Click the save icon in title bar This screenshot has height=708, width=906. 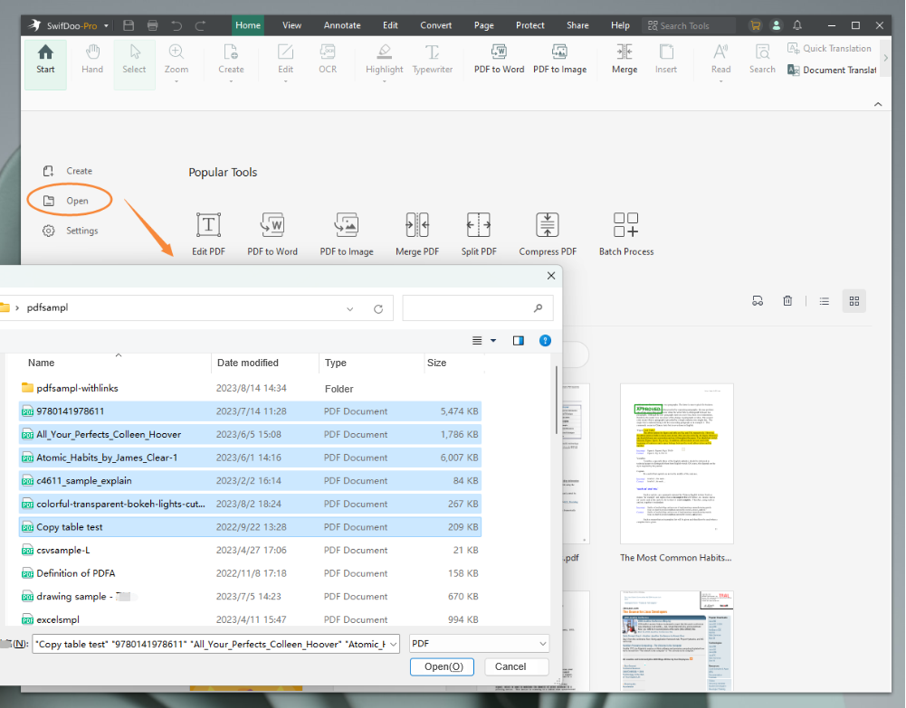pos(129,25)
